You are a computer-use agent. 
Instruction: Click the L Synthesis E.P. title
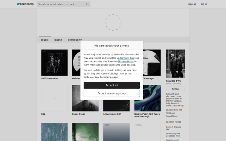coord(112,114)
